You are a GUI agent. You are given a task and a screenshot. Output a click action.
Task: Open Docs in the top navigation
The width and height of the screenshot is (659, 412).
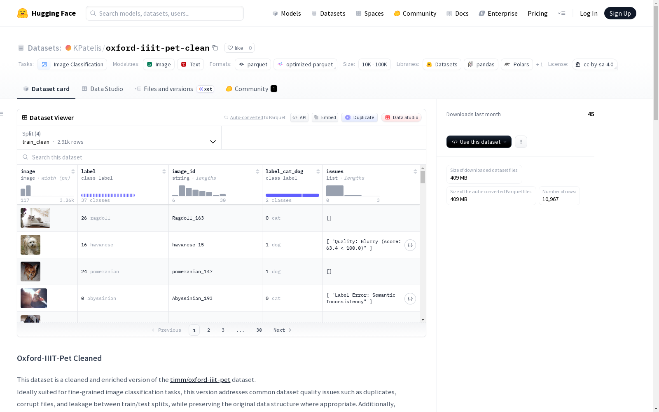[458, 13]
